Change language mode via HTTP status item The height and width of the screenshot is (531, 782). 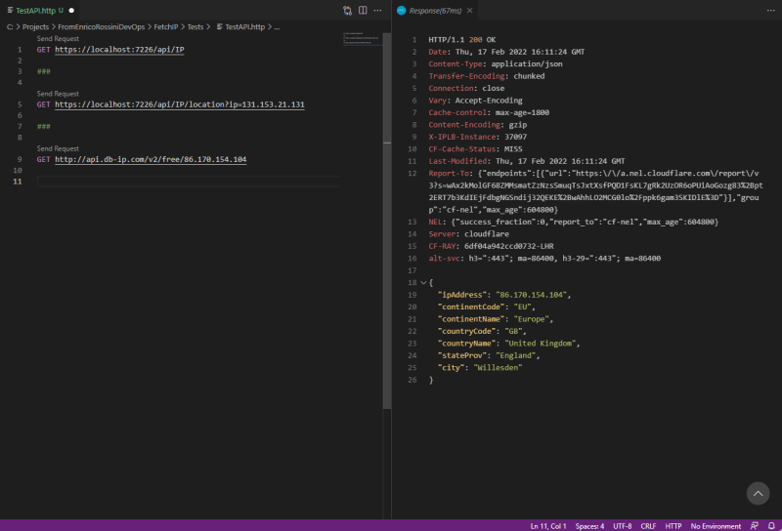[x=673, y=526]
